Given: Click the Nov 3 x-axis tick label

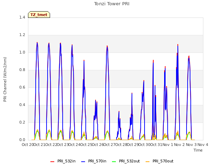Looking at the screenshot, I should point(191,145).
